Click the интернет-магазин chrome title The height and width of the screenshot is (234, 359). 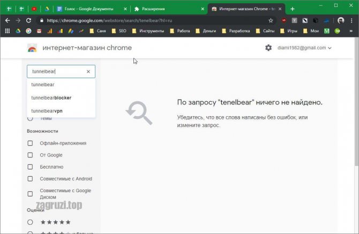[87, 48]
